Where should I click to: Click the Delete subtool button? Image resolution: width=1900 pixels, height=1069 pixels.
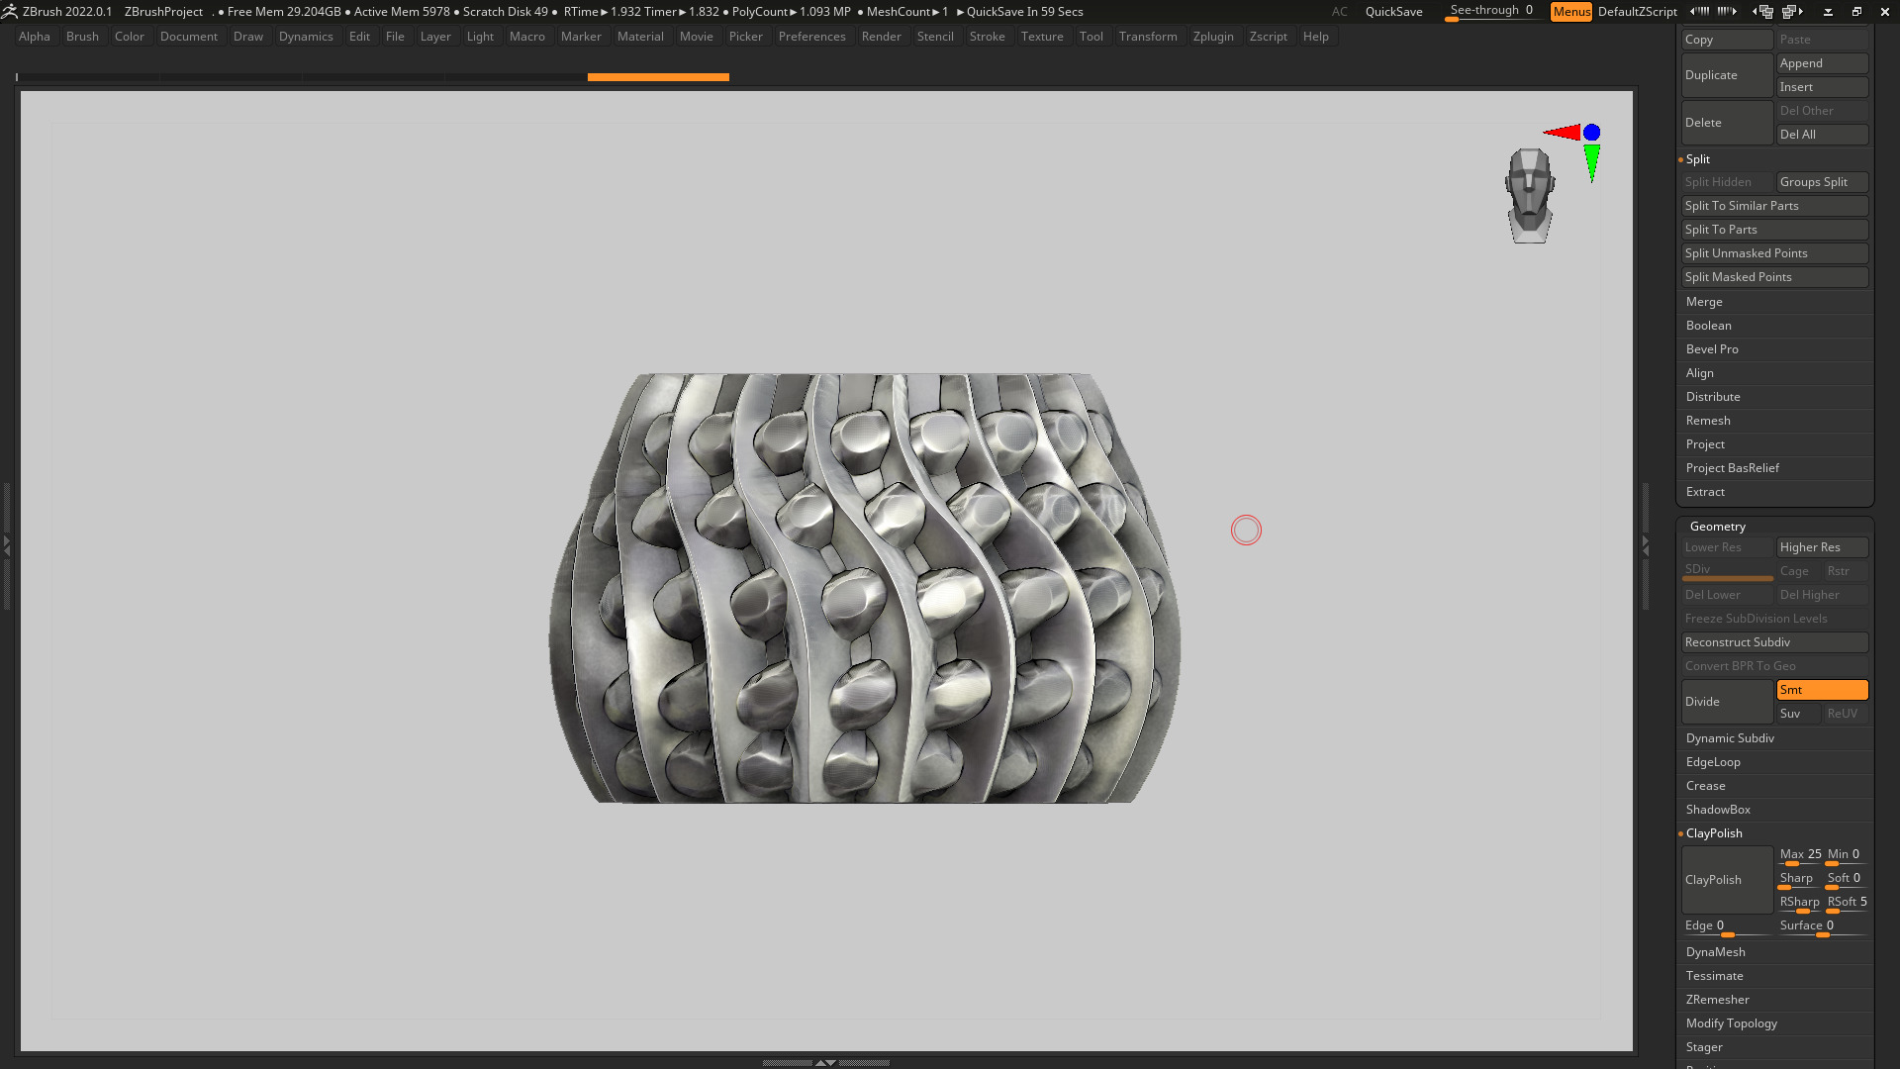click(x=1728, y=123)
